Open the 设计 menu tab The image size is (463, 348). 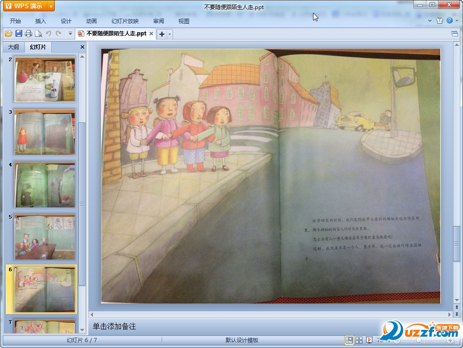coord(66,21)
